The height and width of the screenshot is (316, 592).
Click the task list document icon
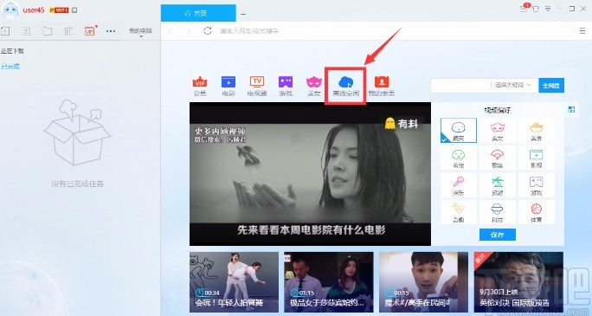point(26,31)
